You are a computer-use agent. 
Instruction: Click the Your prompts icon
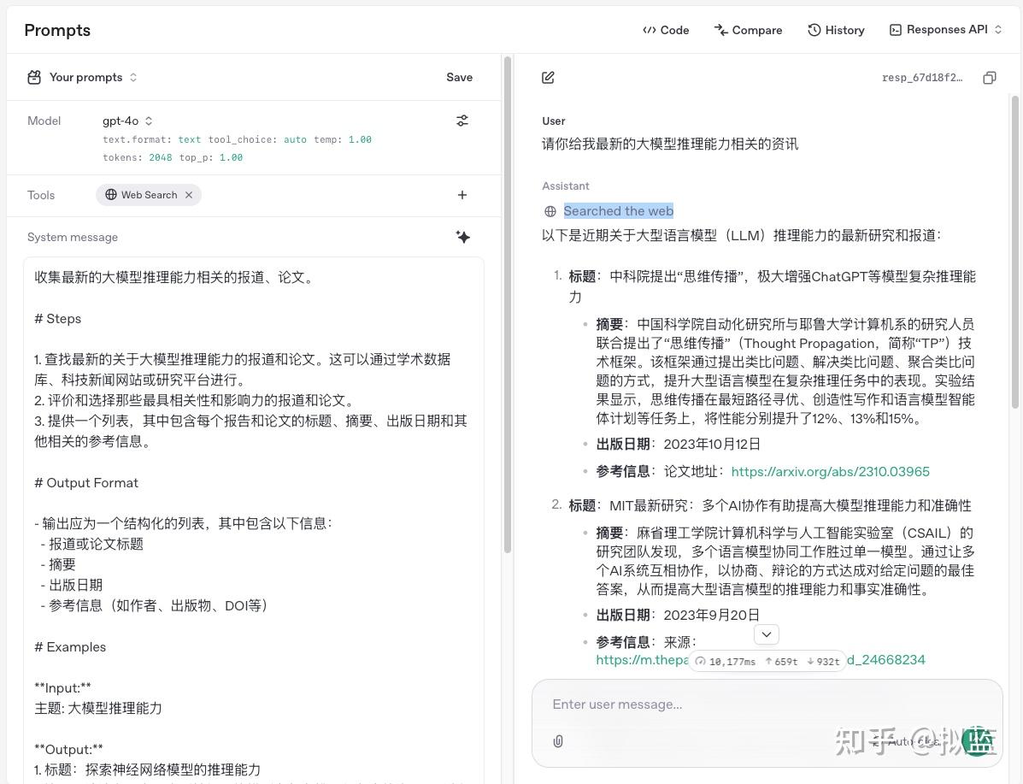(34, 77)
